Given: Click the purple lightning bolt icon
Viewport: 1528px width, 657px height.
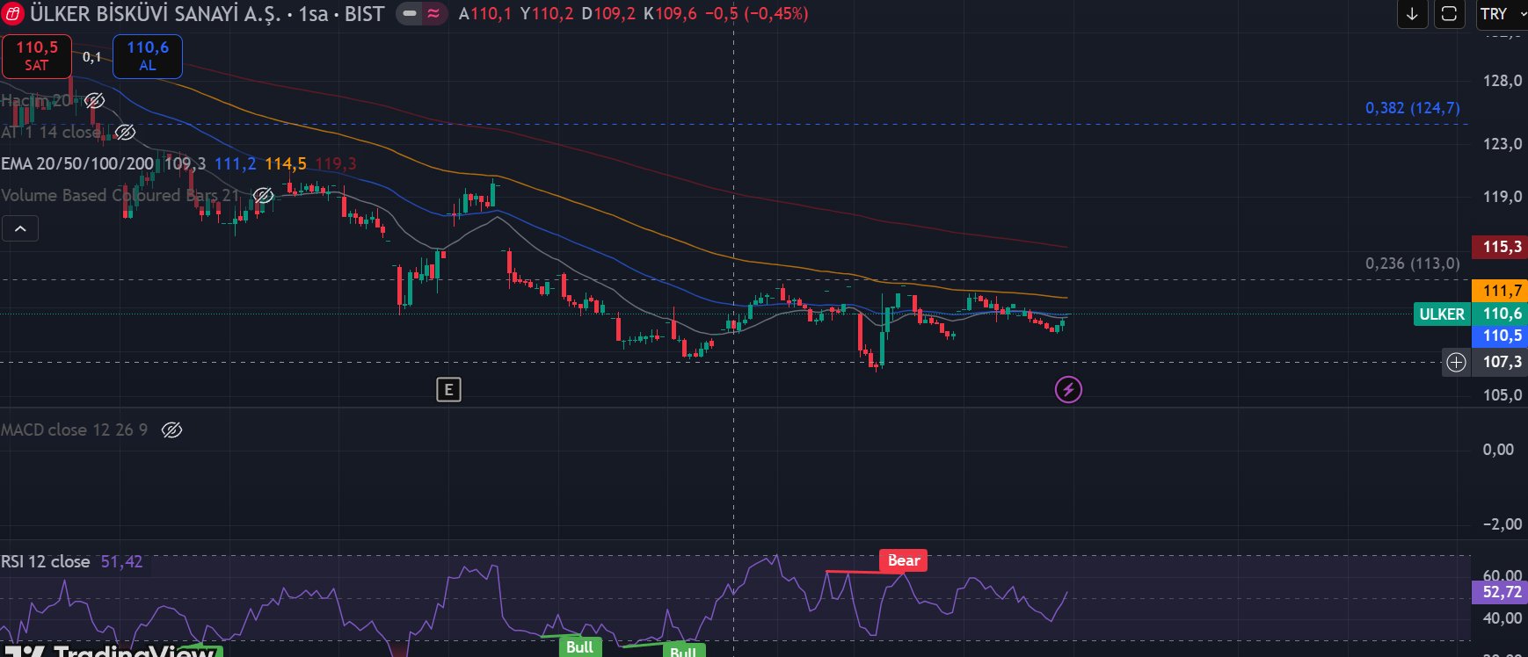Looking at the screenshot, I should coord(1068,389).
